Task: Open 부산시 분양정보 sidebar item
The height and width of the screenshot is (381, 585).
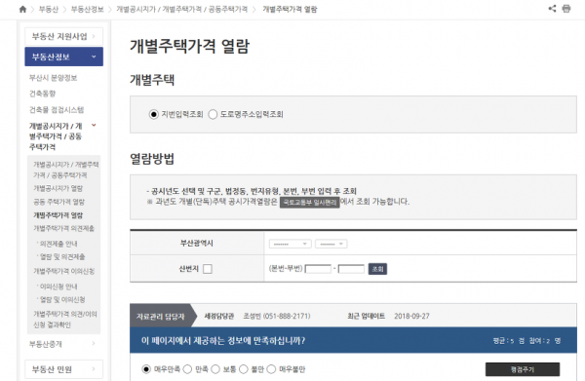Action: [53, 78]
